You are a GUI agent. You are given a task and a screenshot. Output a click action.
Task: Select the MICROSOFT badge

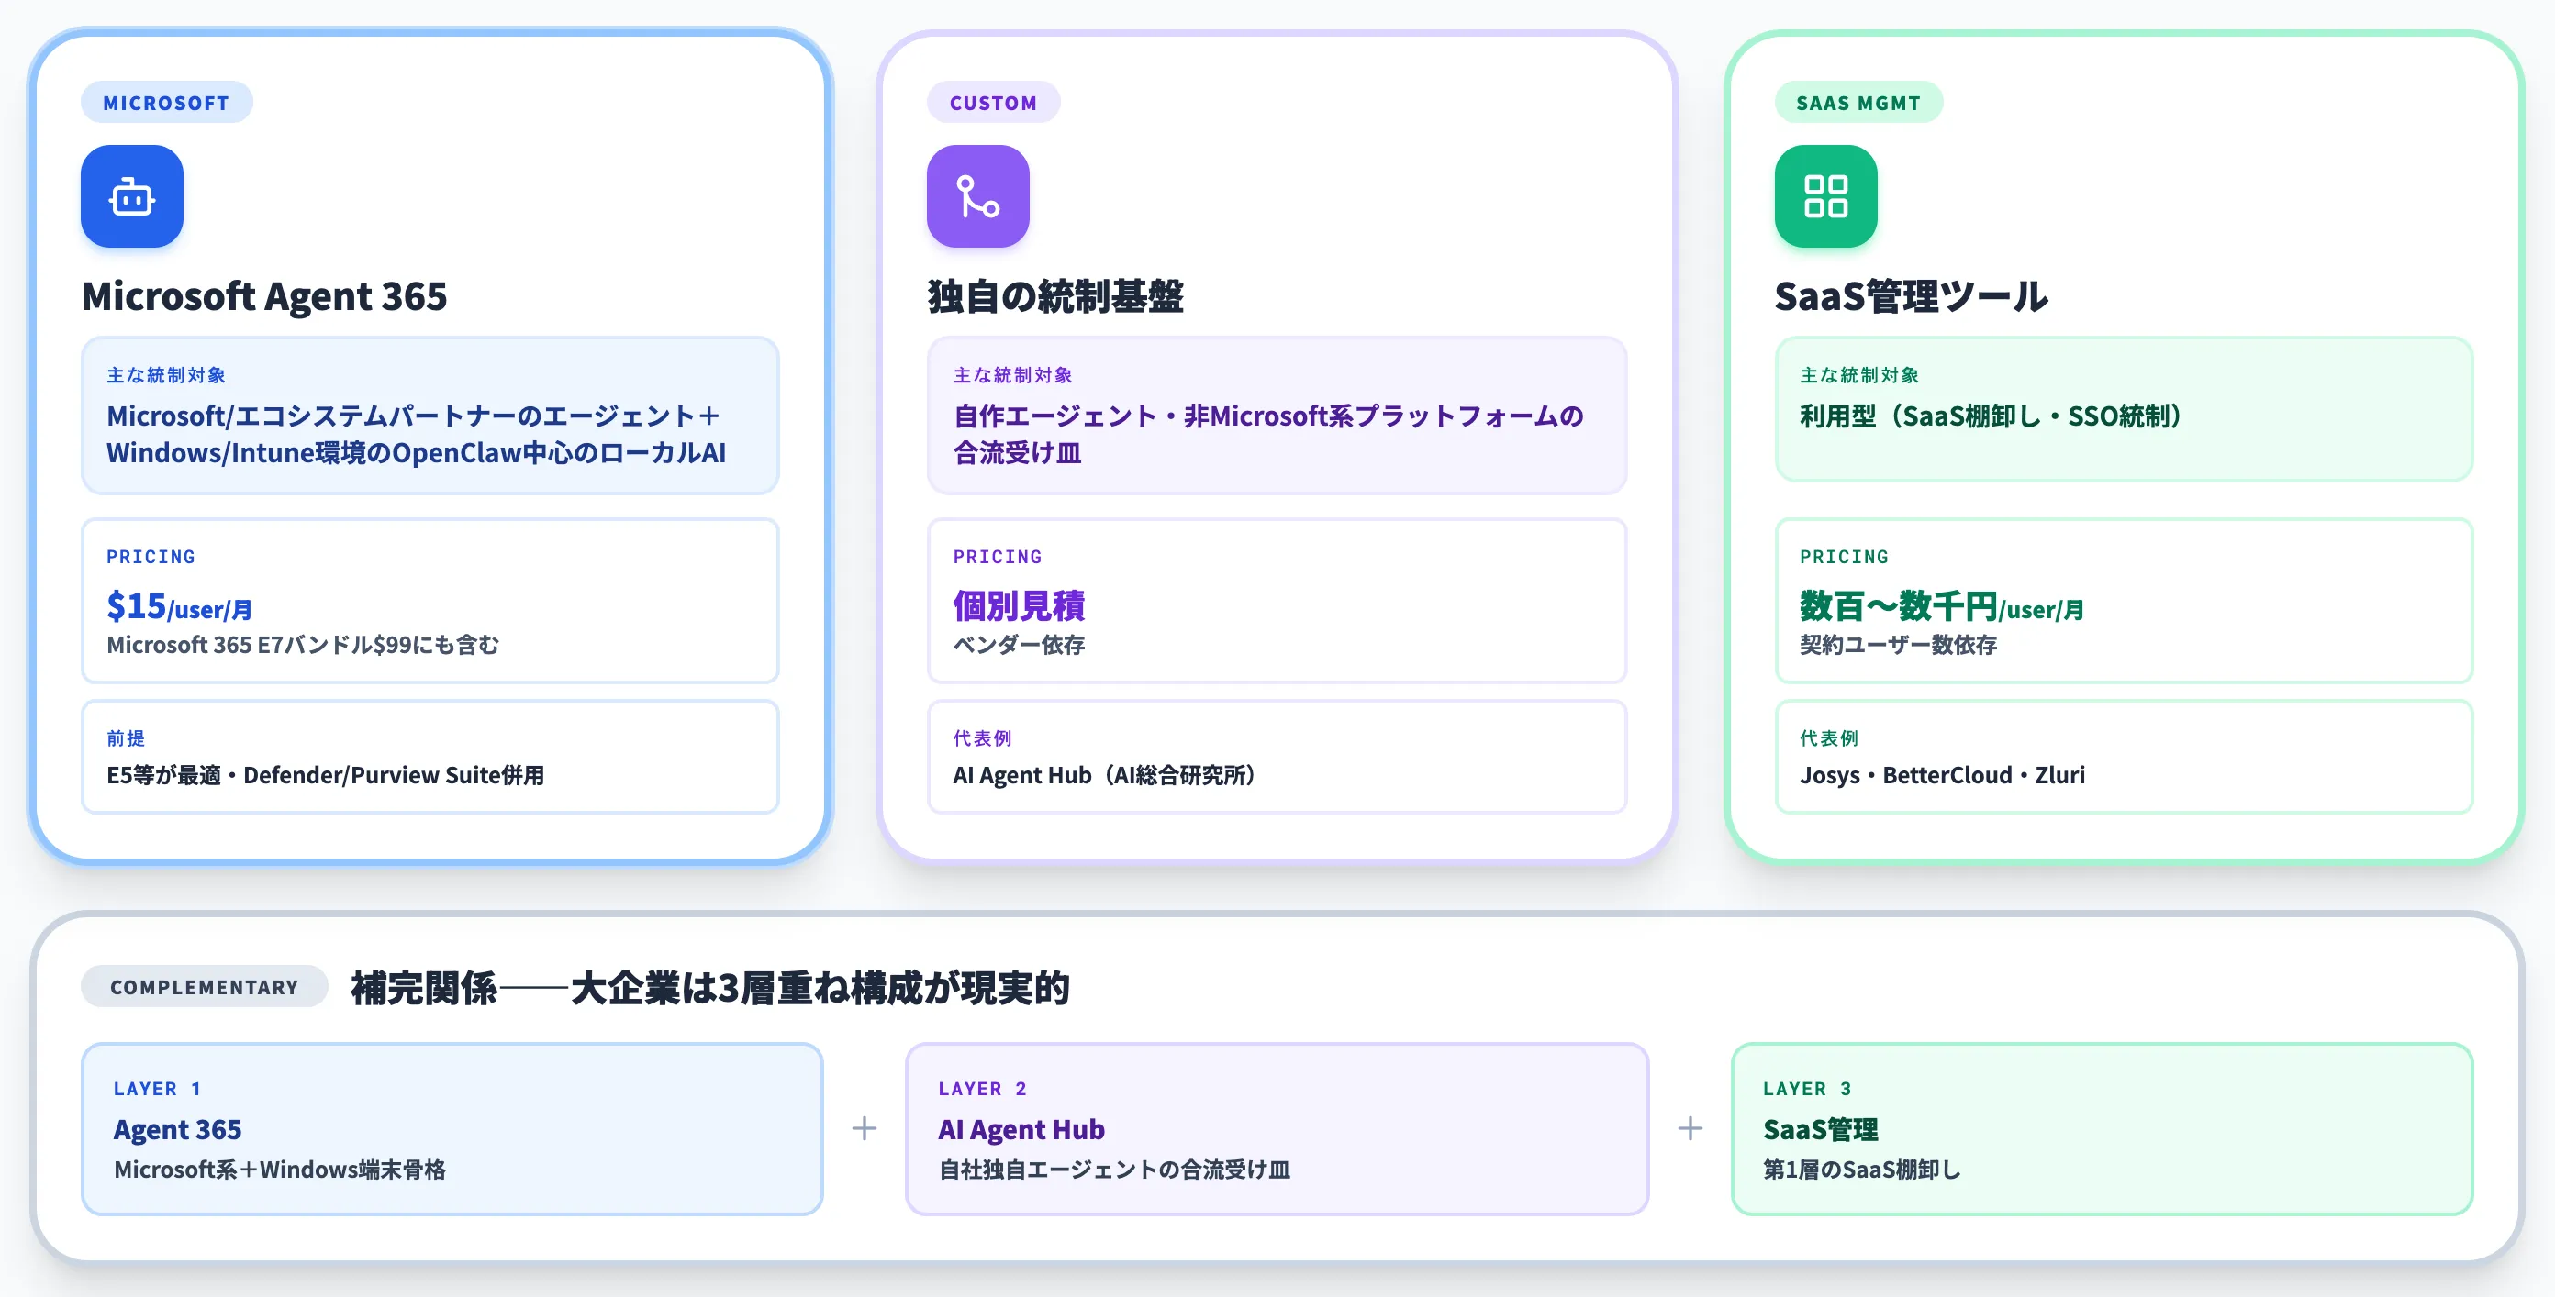click(167, 102)
